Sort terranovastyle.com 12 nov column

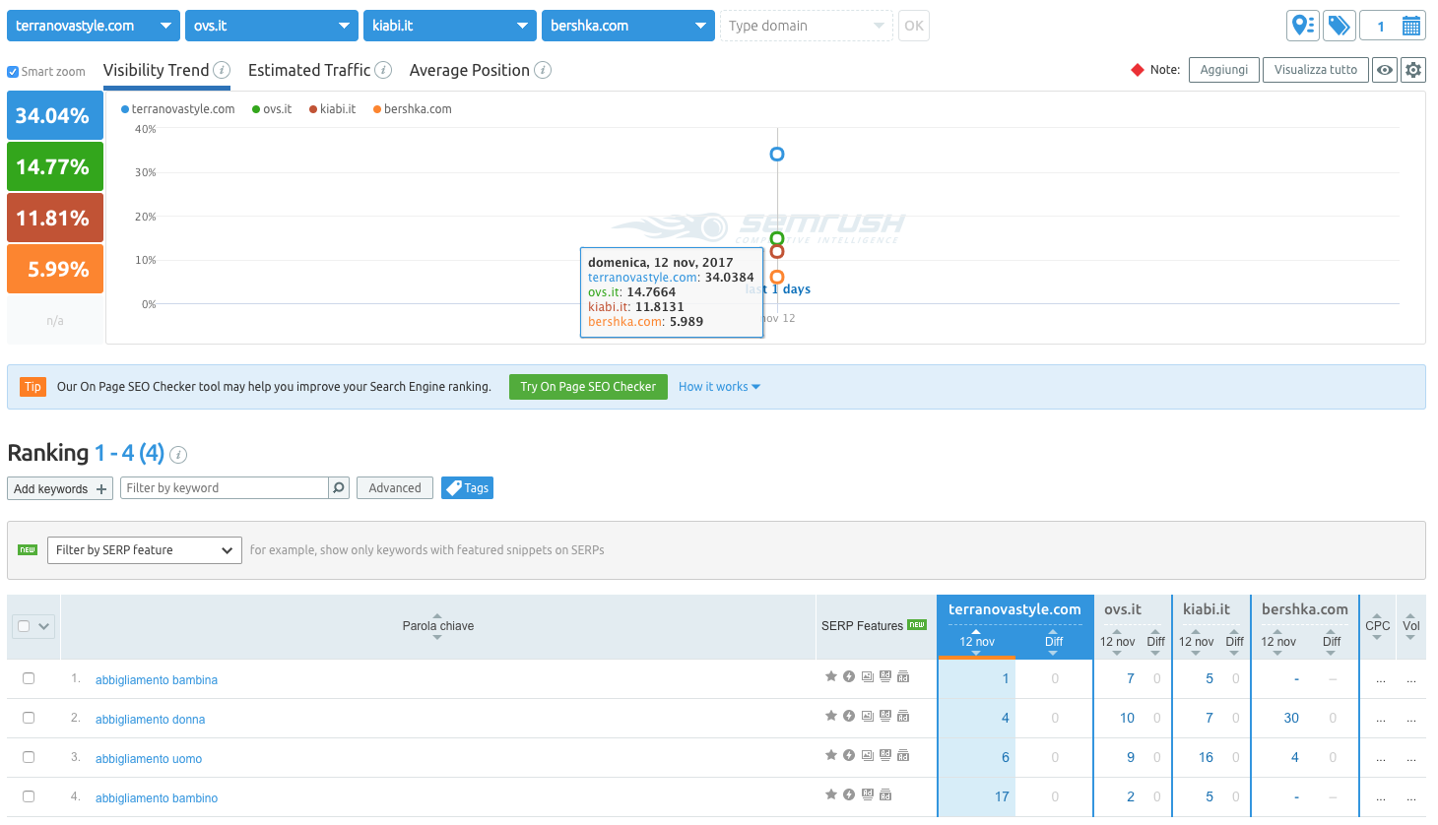(977, 642)
